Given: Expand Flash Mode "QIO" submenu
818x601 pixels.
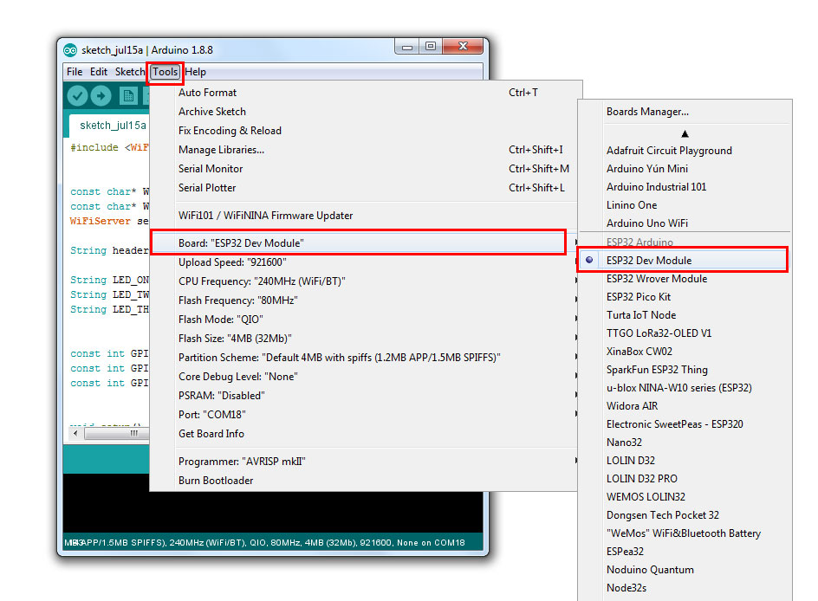Looking at the screenshot, I should [x=364, y=320].
